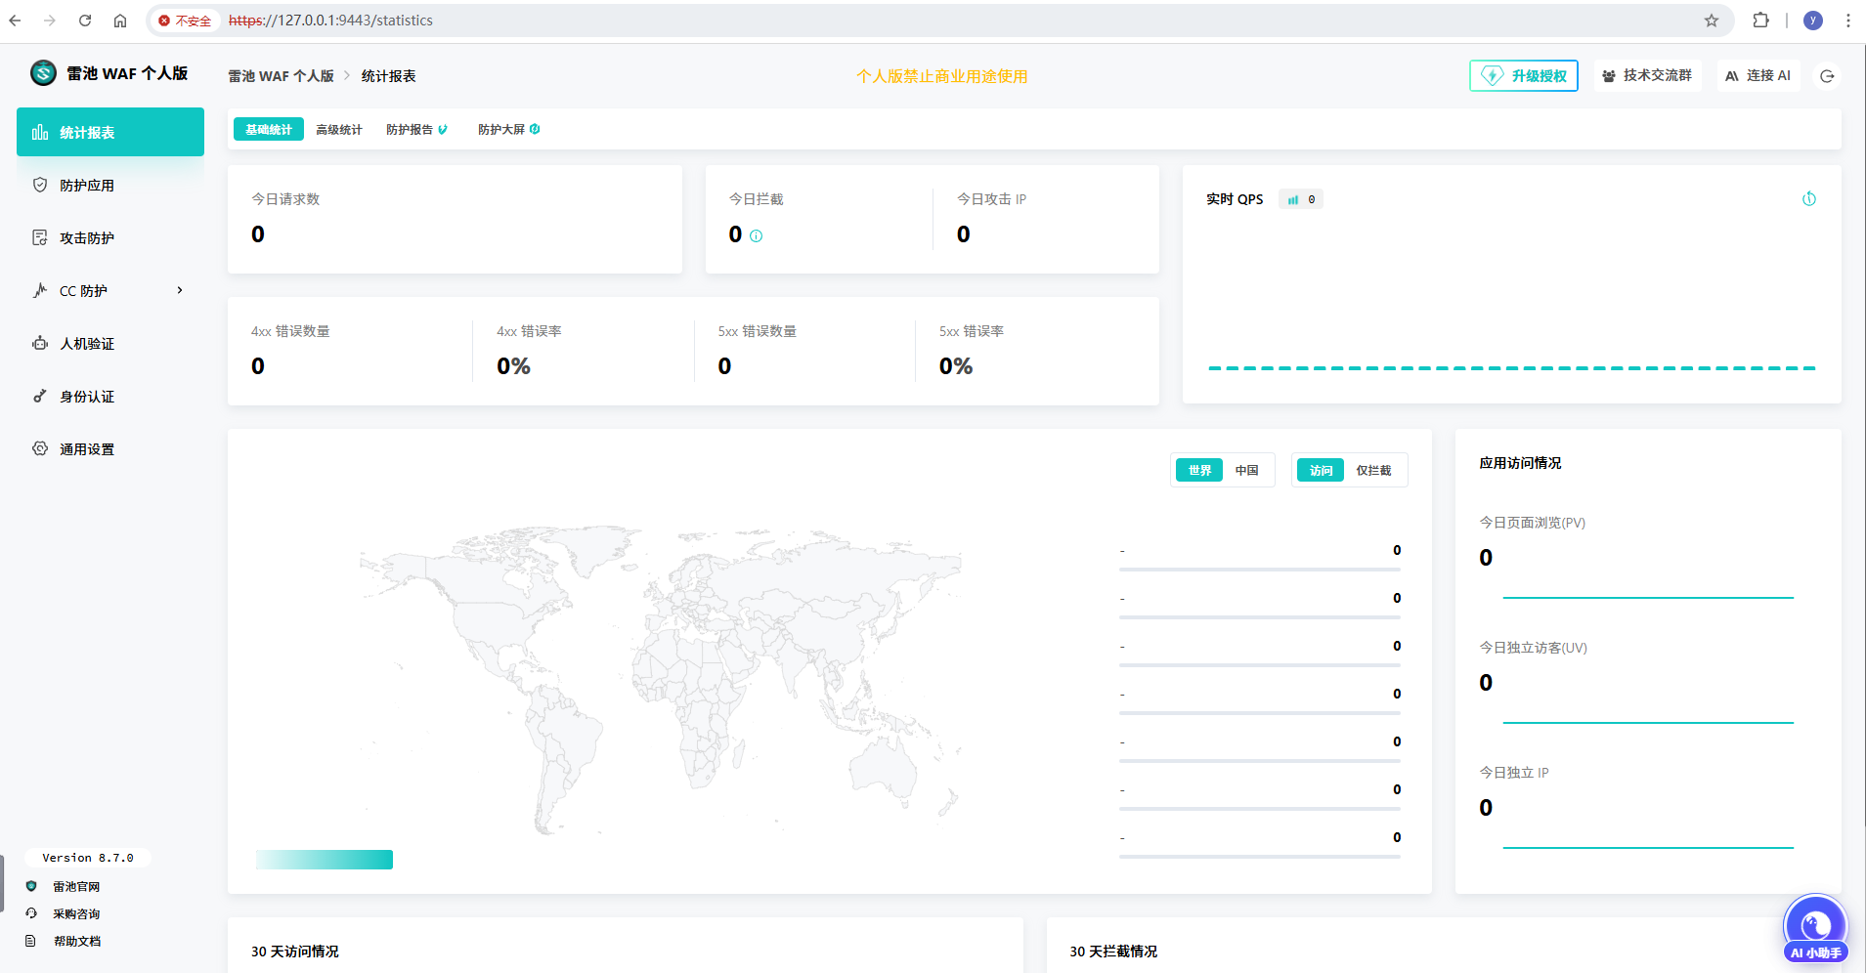This screenshot has width=1866, height=973.
Task: Show 仅拦截 data on the map
Action: (1373, 470)
